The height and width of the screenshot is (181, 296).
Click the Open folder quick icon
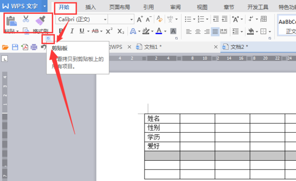[x=5, y=47]
